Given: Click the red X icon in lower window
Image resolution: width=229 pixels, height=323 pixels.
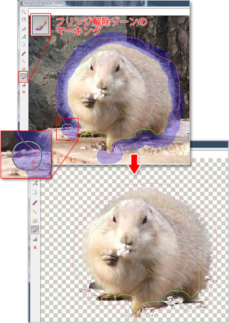Looking at the screenshot, I should [35, 247].
